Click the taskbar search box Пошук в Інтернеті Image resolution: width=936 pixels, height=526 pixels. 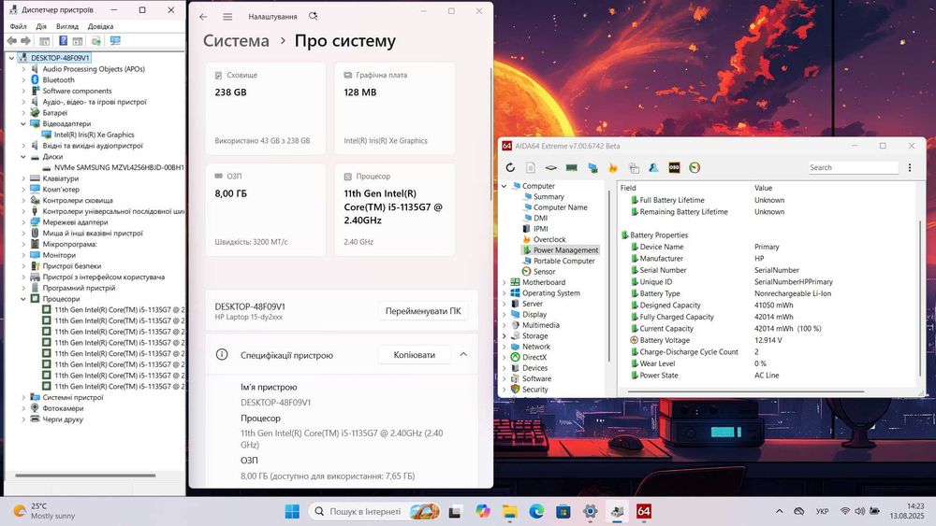375,511
